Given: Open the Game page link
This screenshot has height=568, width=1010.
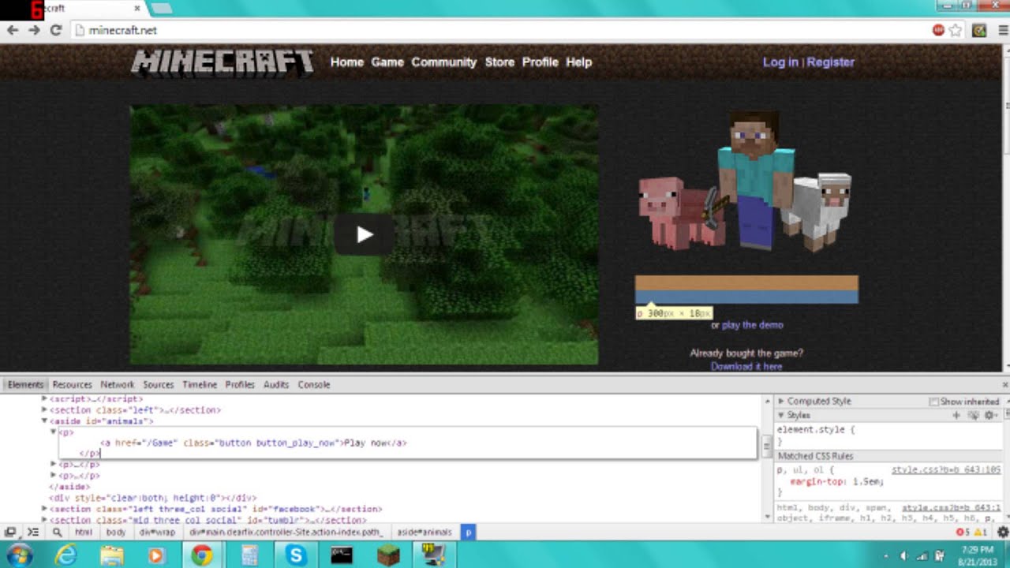Looking at the screenshot, I should click(x=387, y=62).
